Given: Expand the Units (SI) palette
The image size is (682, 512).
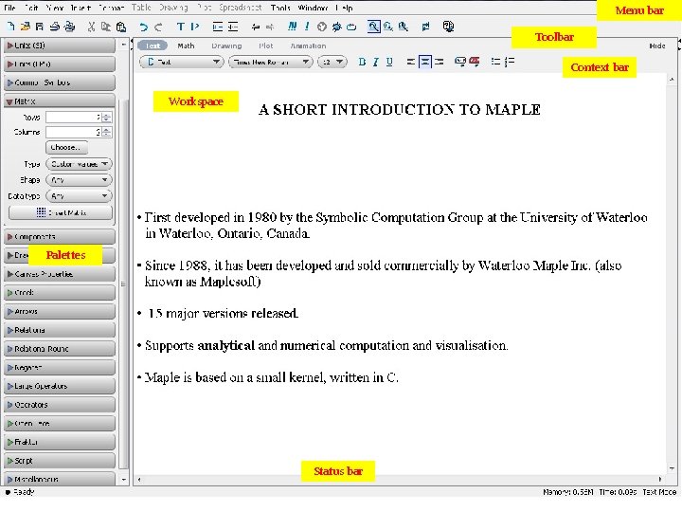Looking at the screenshot, I should (60, 46).
